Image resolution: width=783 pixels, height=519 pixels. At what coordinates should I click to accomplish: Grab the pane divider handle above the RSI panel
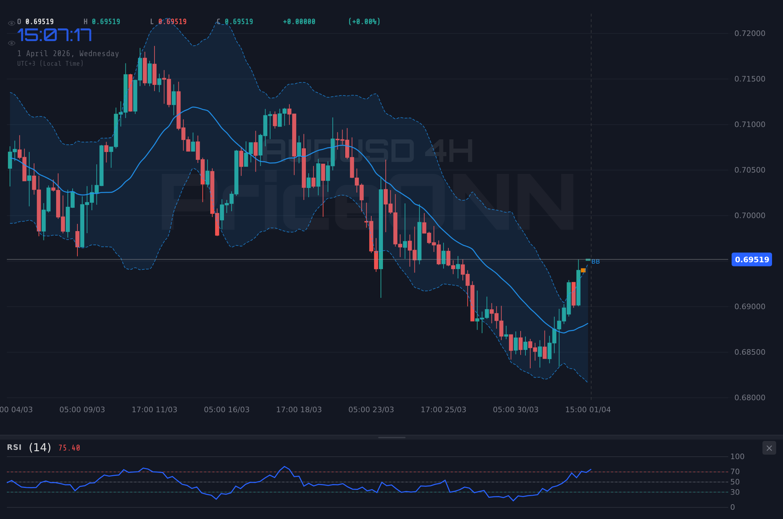pyautogui.click(x=391, y=438)
